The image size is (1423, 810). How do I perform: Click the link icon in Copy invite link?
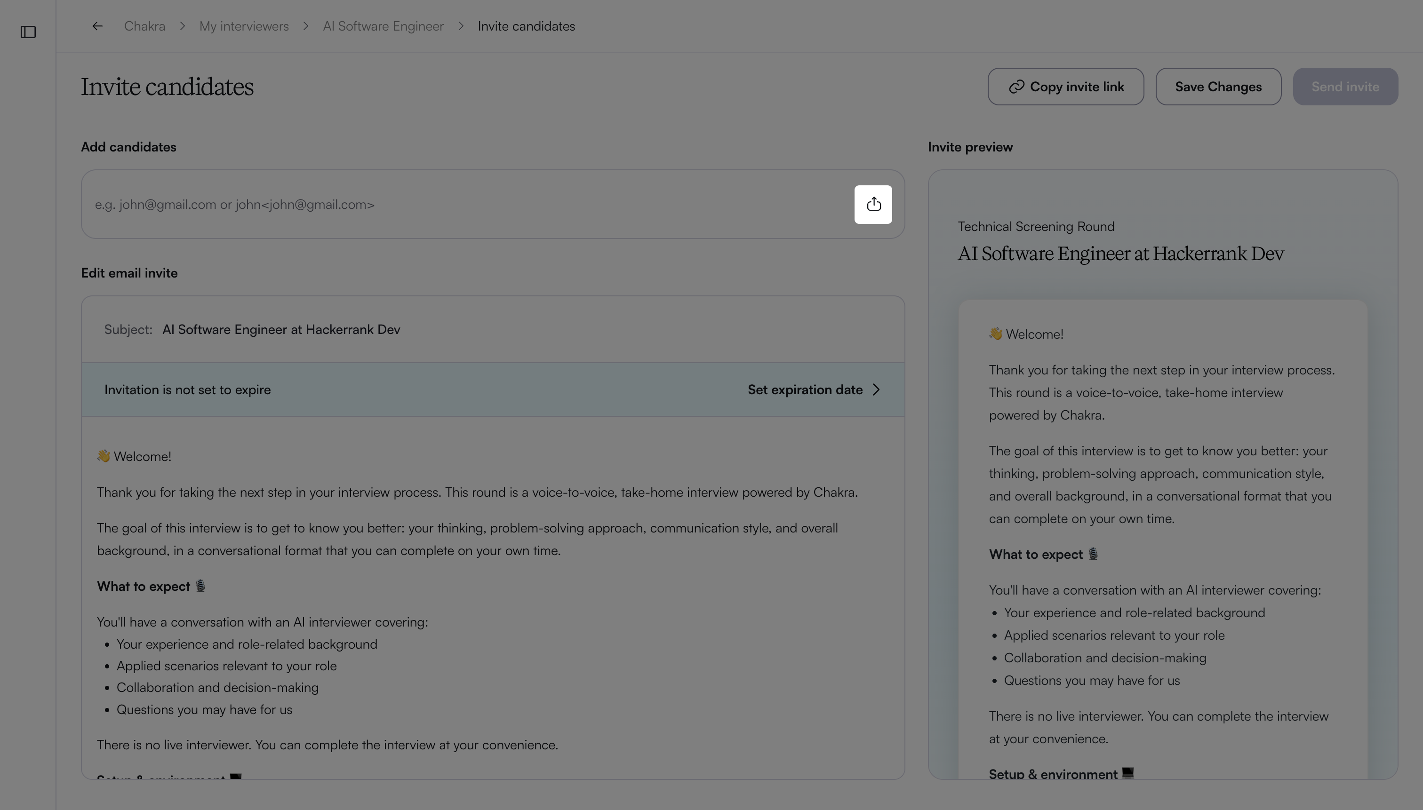1016,87
